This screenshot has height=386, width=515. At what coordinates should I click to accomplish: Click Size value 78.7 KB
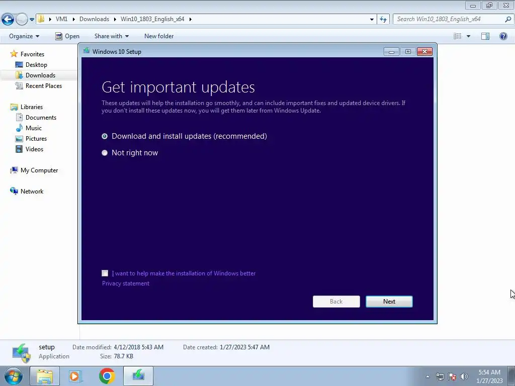pyautogui.click(x=124, y=356)
